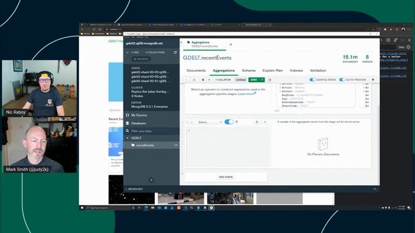Select the Aggregations tab
The height and width of the screenshot is (233, 415).
(x=224, y=71)
